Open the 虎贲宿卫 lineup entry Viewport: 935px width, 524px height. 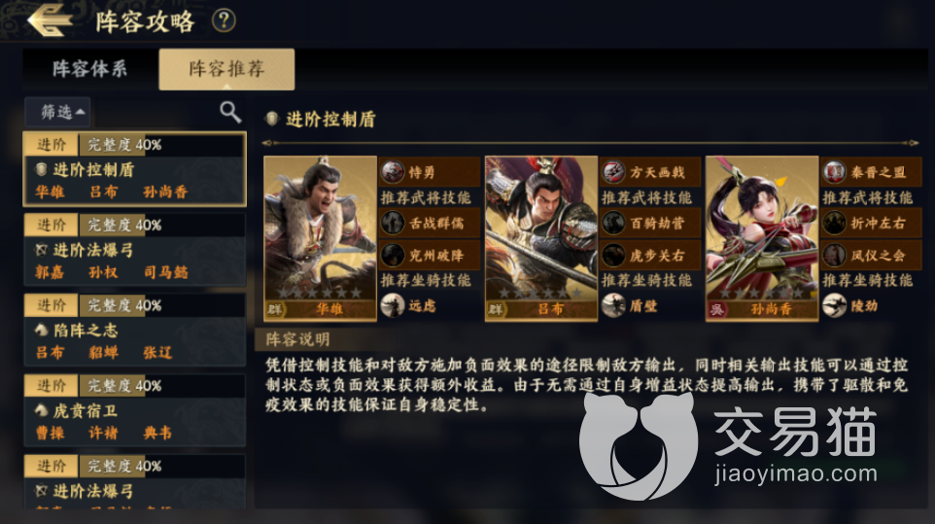pos(135,410)
